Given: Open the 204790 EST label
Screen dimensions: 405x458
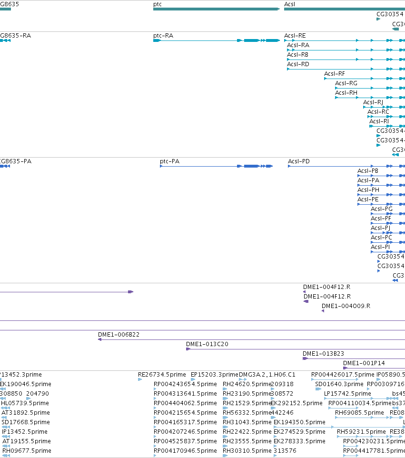Looking at the screenshot, I should coord(38,393).
